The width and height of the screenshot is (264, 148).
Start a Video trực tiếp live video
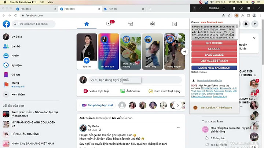(96, 91)
